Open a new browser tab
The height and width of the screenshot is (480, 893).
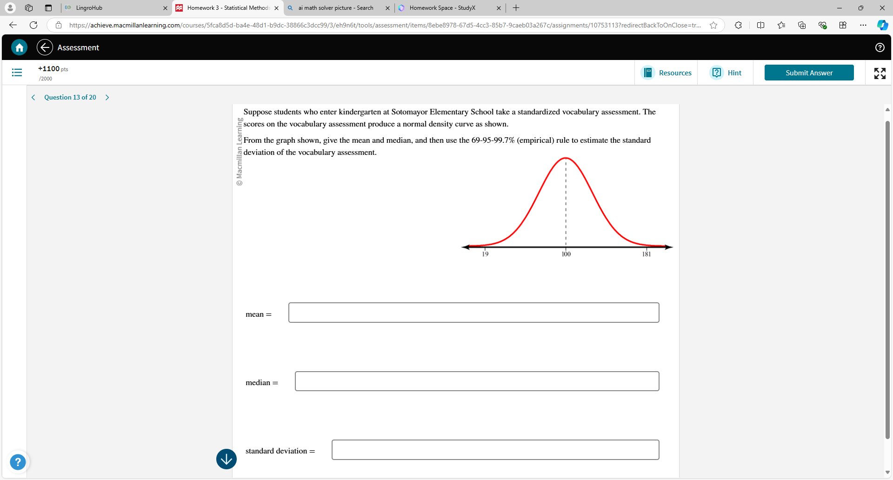(516, 8)
